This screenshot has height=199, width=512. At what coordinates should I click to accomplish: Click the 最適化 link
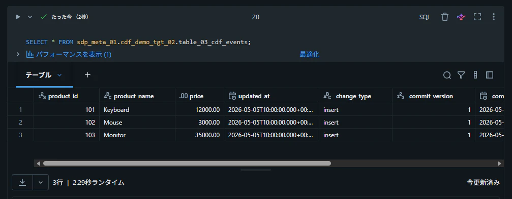pyautogui.click(x=310, y=55)
